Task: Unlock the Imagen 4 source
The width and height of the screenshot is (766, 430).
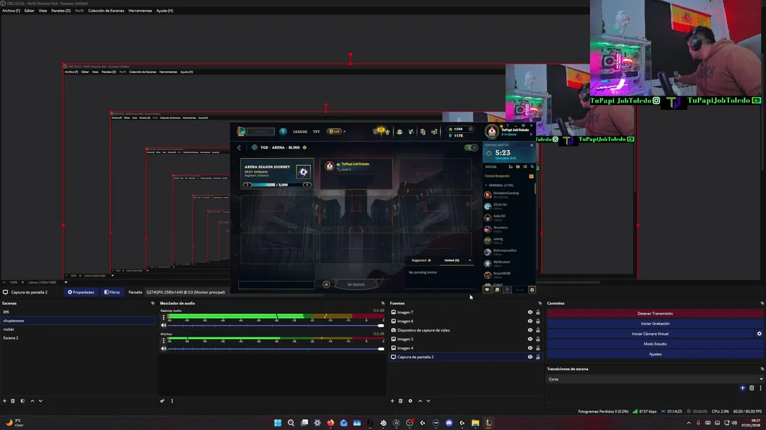Action: pos(537,348)
